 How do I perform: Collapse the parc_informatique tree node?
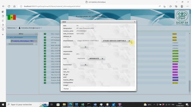(x=8, y=37)
